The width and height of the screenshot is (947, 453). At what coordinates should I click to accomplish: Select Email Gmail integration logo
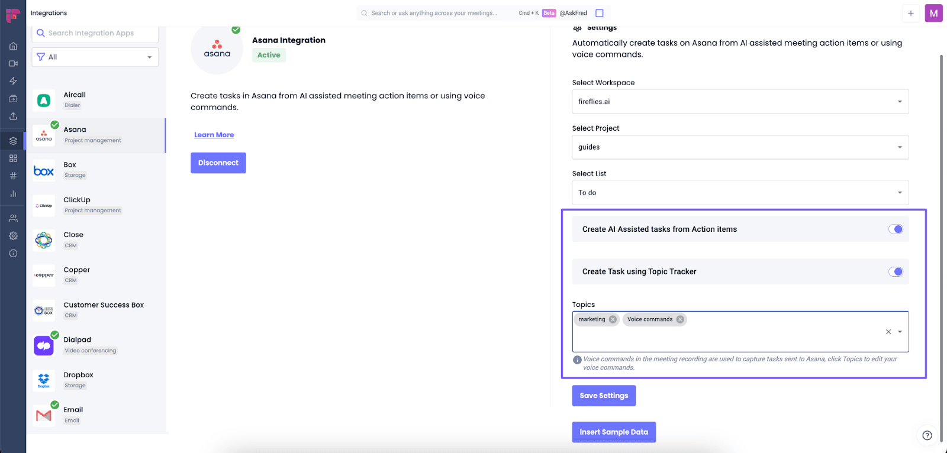click(44, 415)
